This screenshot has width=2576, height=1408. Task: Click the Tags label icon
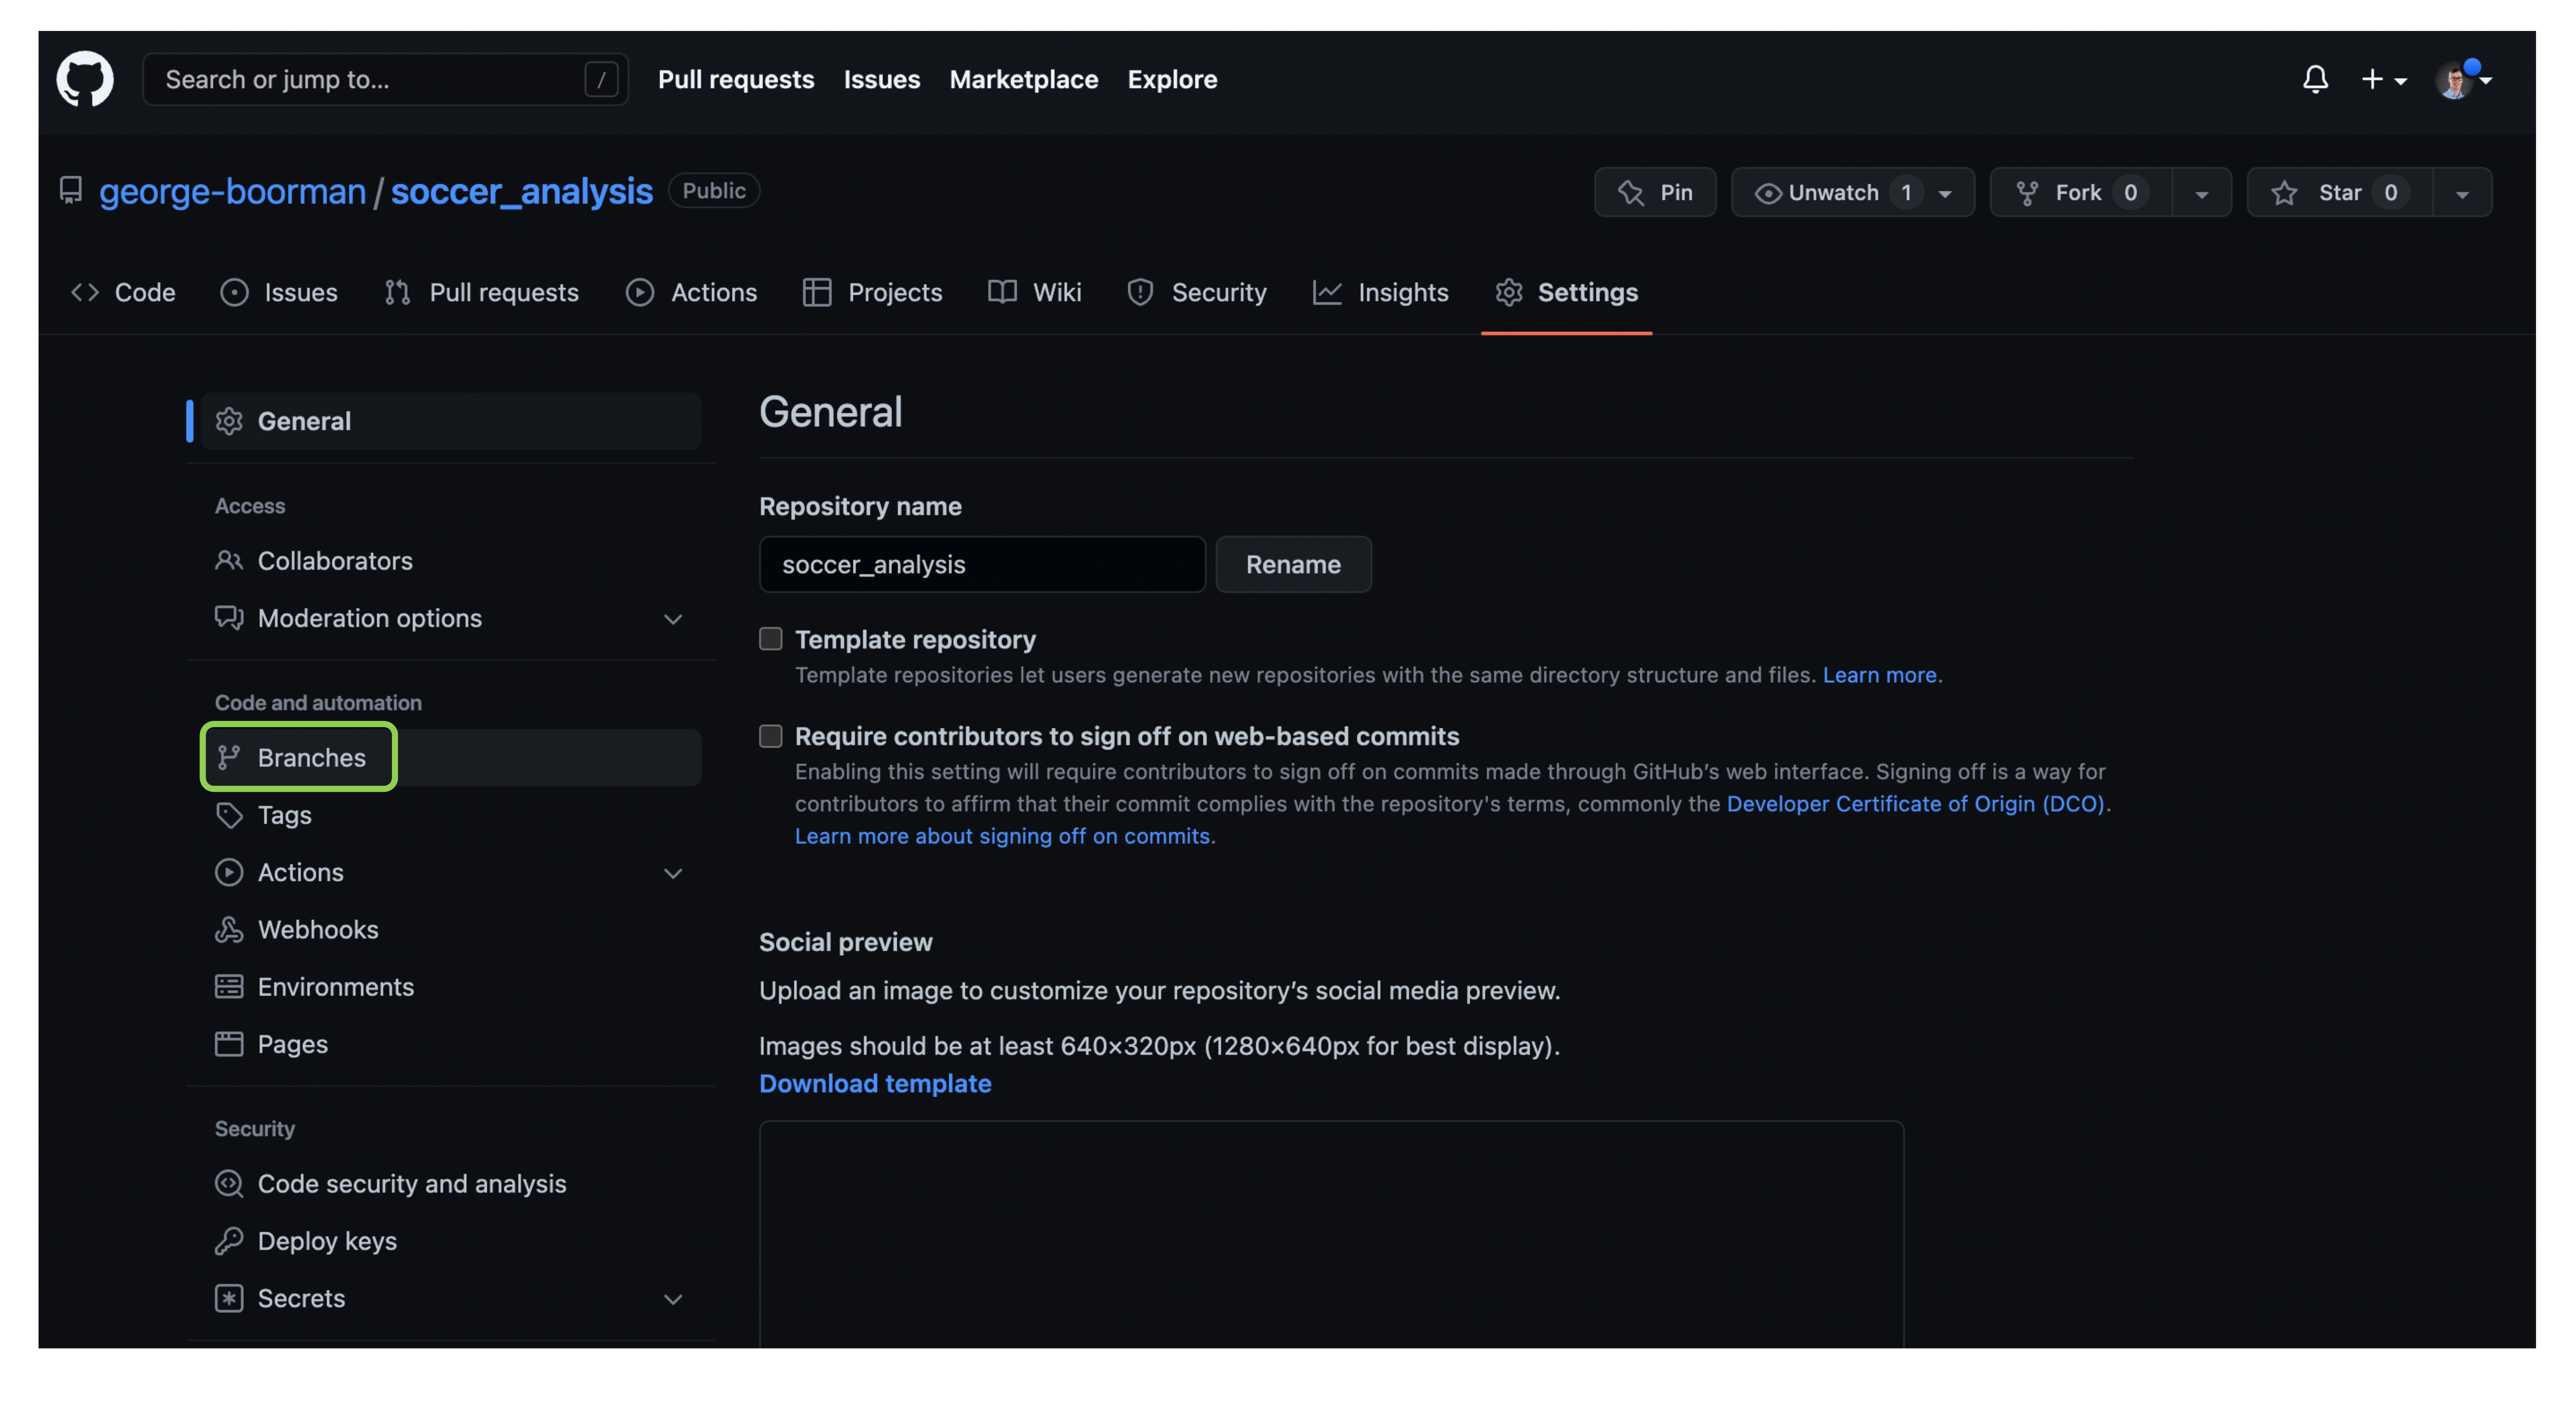point(229,815)
